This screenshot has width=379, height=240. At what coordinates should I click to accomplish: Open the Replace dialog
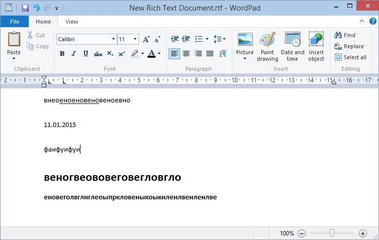click(x=349, y=46)
